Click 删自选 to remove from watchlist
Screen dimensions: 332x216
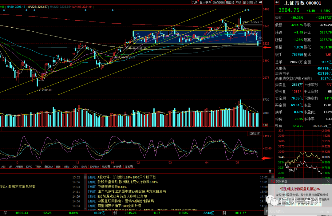click(230, 2)
